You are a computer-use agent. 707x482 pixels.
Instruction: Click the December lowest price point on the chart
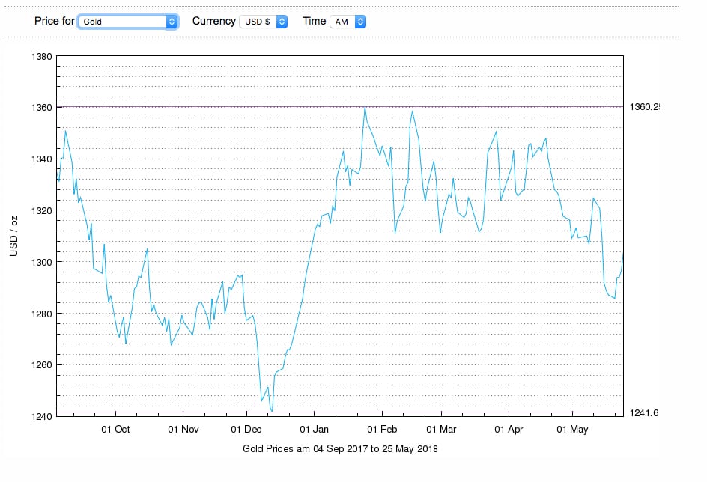[271, 411]
